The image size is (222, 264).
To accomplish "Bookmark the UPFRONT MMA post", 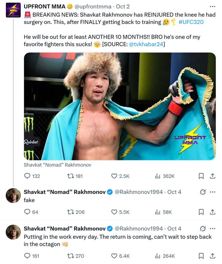I will pos(201,176).
